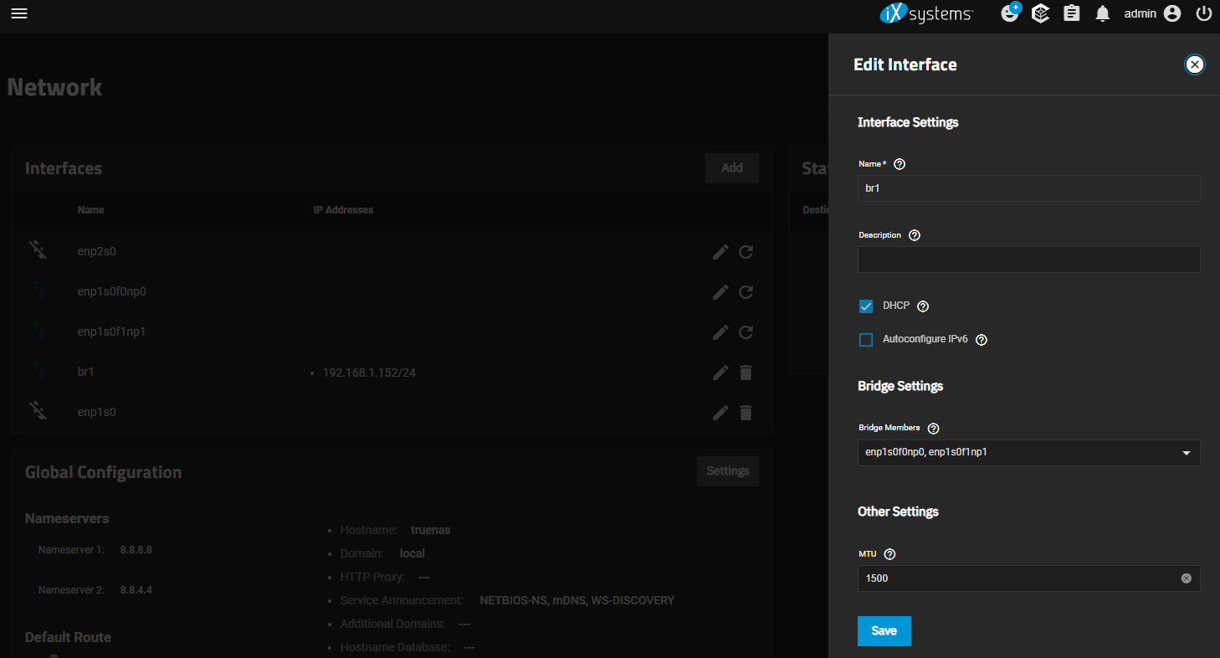Open the admin user menu
The image size is (1220, 658).
click(1152, 13)
